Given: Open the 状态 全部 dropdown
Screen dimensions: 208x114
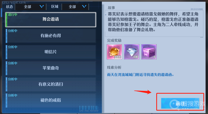Looking at the screenshot, I should 31,7.
